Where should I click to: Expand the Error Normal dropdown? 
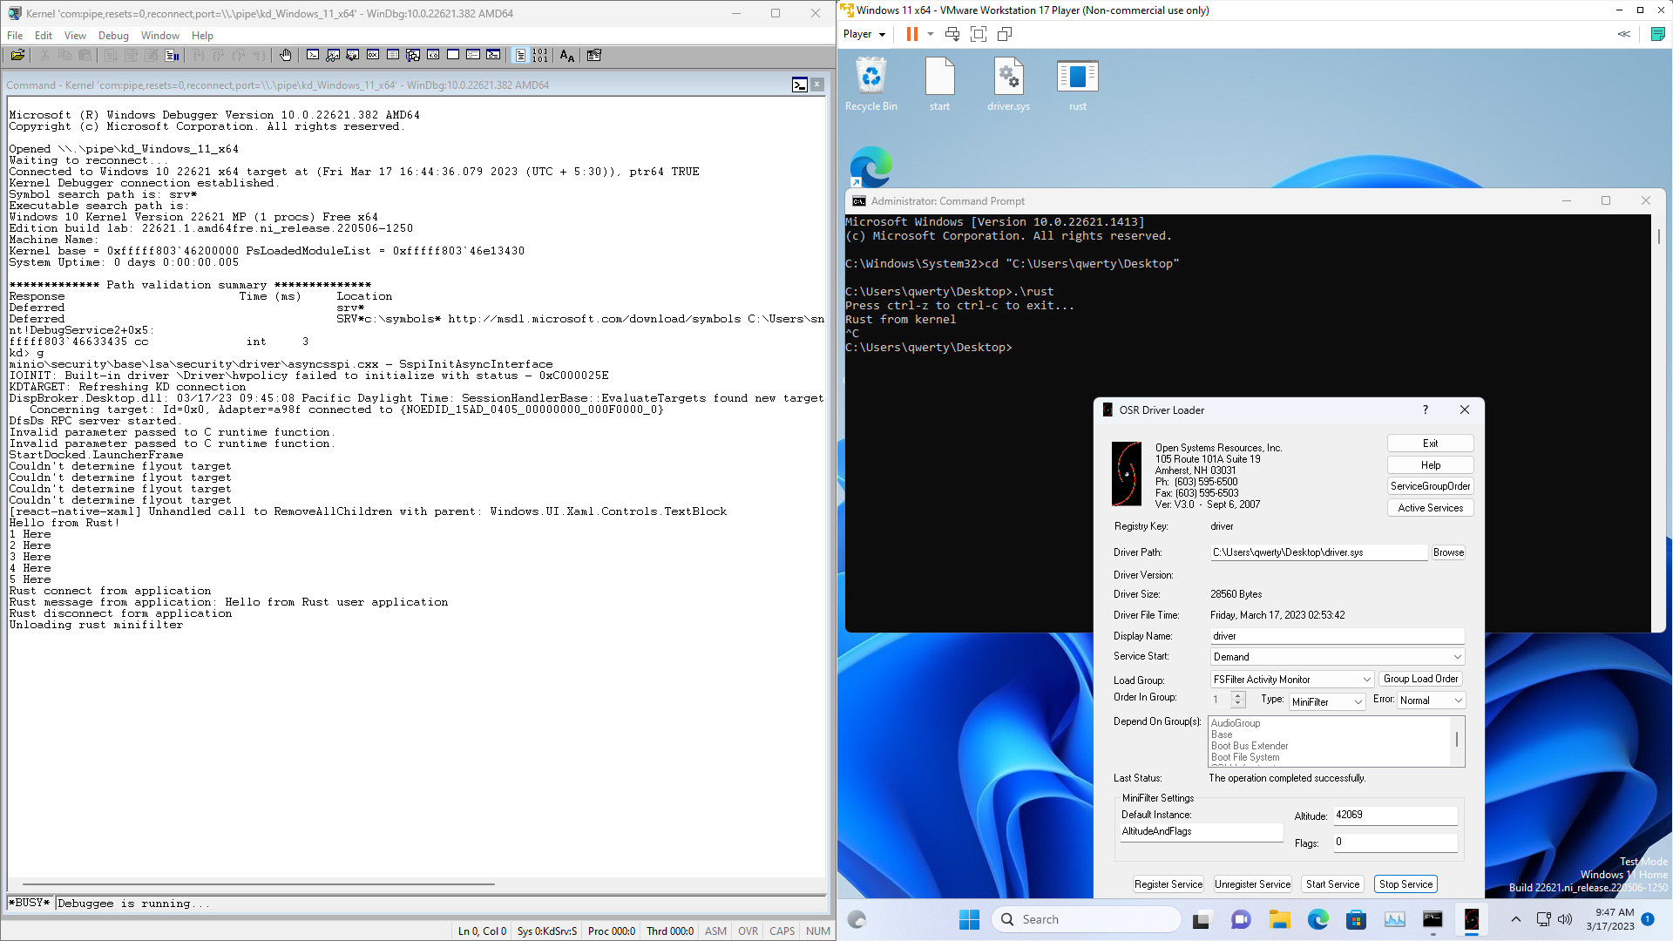click(1458, 701)
